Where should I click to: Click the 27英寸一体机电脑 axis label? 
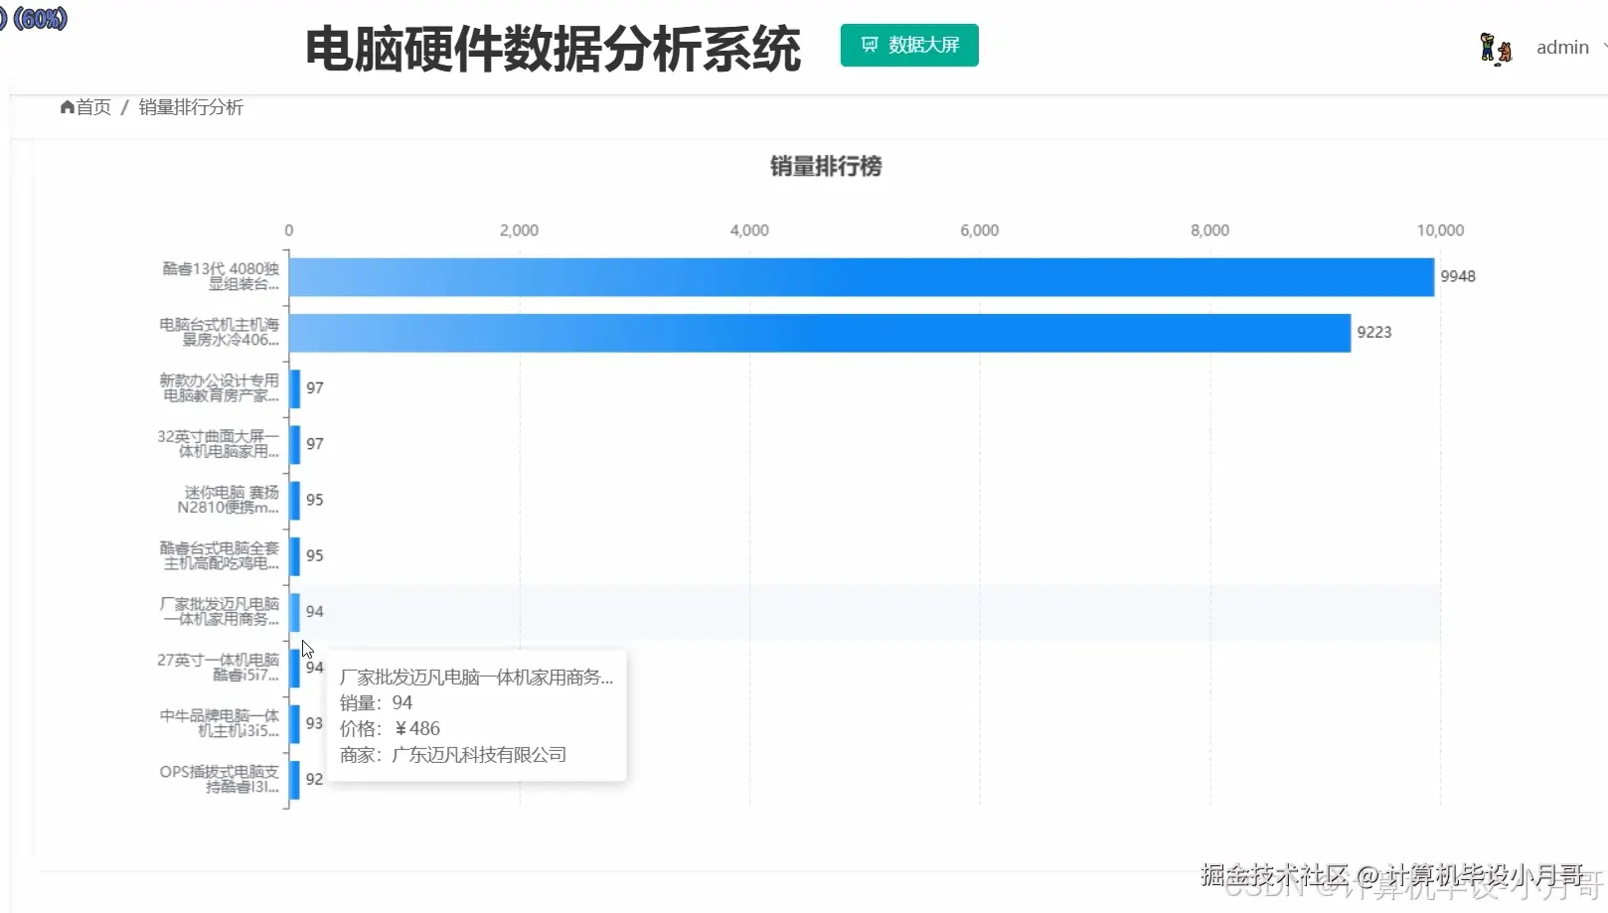click(219, 667)
